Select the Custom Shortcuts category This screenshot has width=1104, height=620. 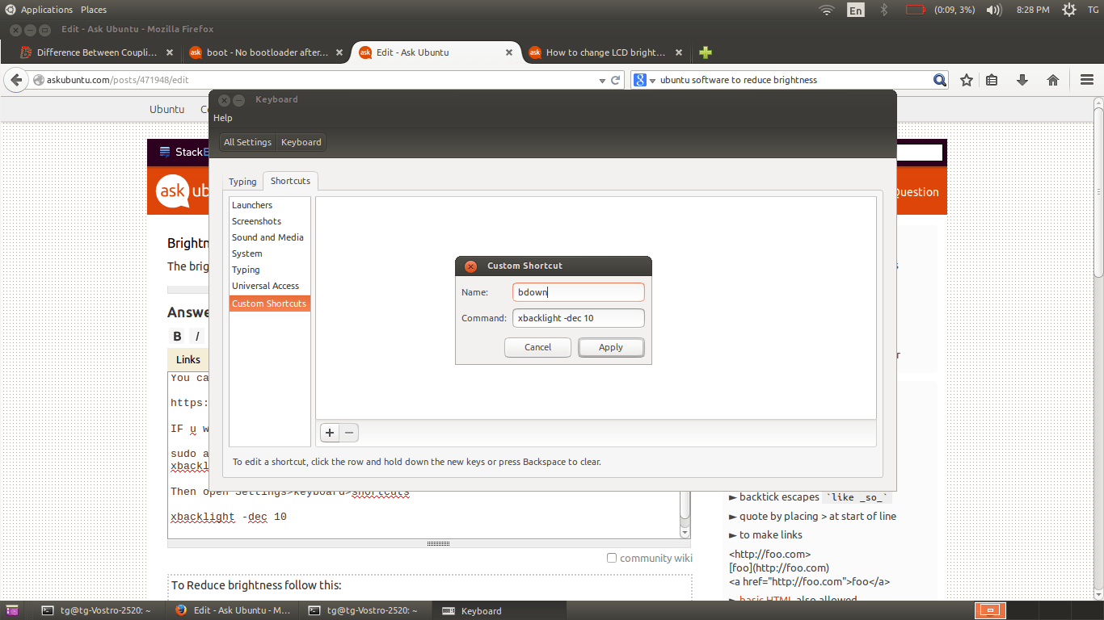[269, 304]
